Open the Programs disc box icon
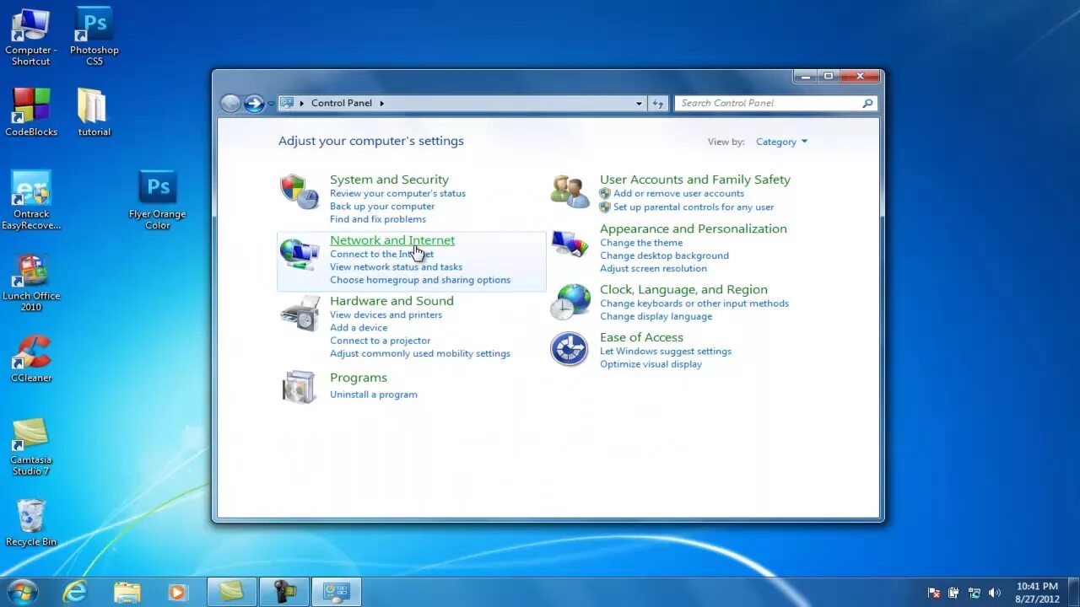Screen dimensions: 1080x607 [300, 386]
